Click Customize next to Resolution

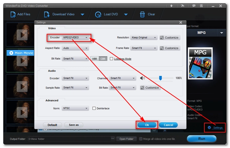pos(170,37)
